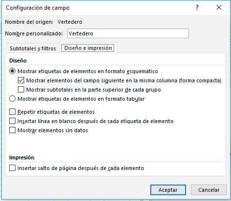
Task: Confirm with the Aceptar button
Action: (168, 190)
